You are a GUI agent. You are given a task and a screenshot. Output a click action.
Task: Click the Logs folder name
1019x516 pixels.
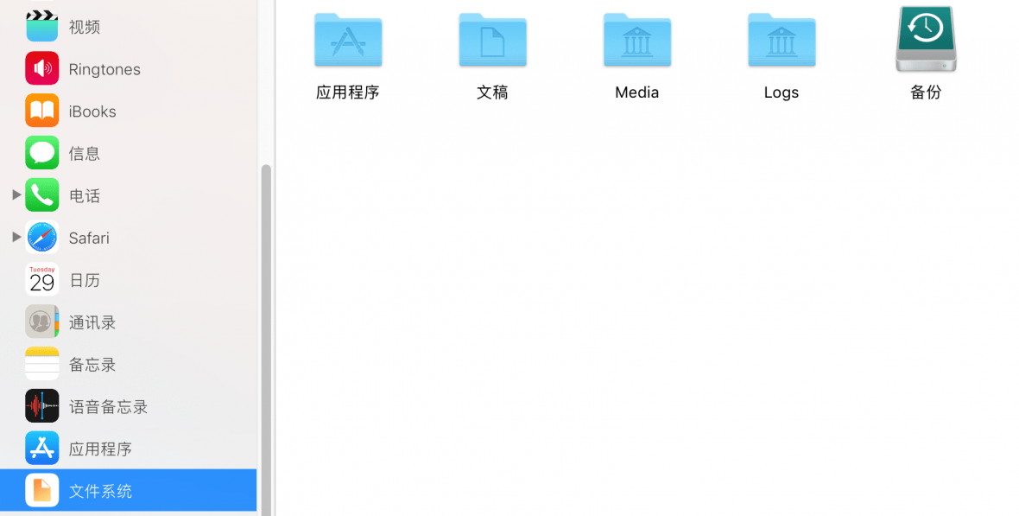tap(782, 92)
